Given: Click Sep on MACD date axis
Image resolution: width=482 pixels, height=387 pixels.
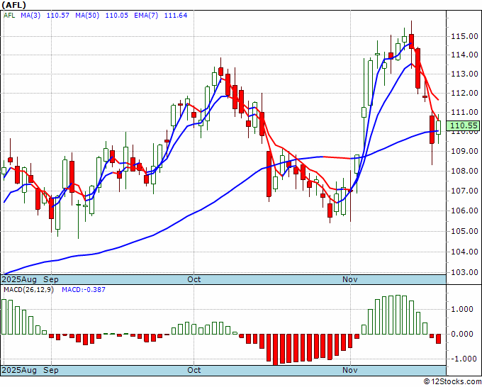Looking at the screenshot, I should click(51, 370).
